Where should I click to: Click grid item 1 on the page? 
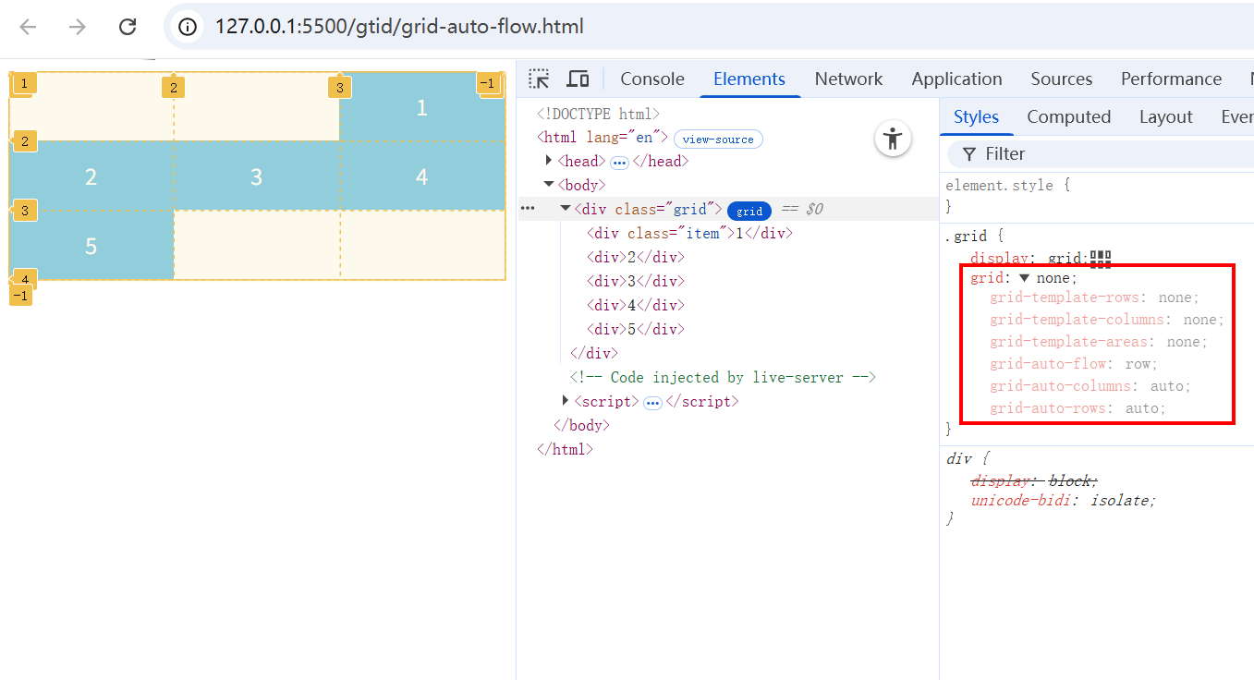click(x=422, y=107)
